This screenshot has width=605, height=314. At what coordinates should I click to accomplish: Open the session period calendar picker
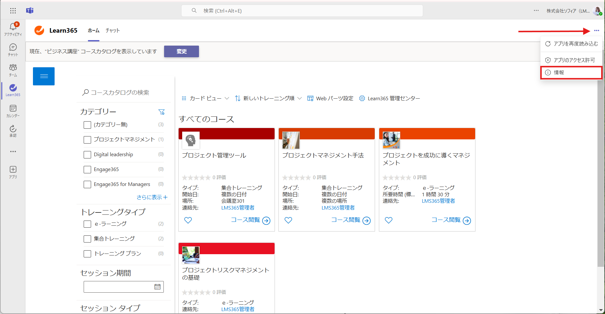point(157,287)
